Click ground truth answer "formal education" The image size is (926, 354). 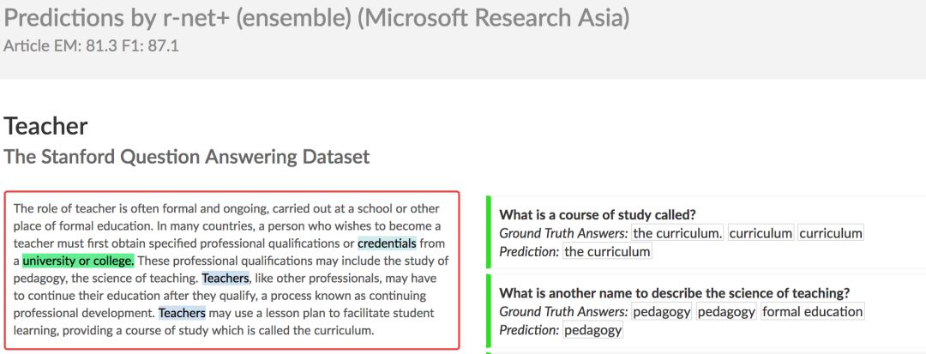click(813, 312)
